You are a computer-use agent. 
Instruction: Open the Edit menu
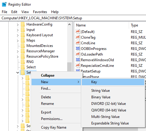click(14, 12)
